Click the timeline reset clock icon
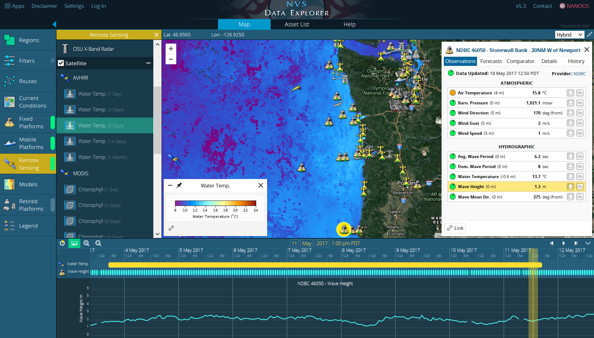The width and height of the screenshot is (594, 338). (62, 243)
